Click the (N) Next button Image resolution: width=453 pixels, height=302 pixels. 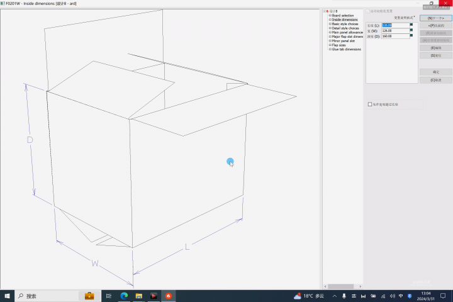pos(435,18)
